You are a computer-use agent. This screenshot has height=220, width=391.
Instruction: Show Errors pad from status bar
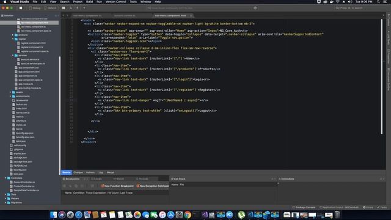368,207
